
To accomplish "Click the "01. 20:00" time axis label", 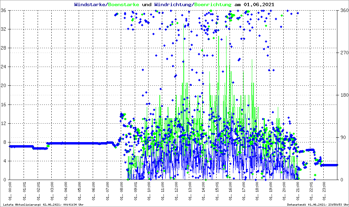I will click(284, 191).
